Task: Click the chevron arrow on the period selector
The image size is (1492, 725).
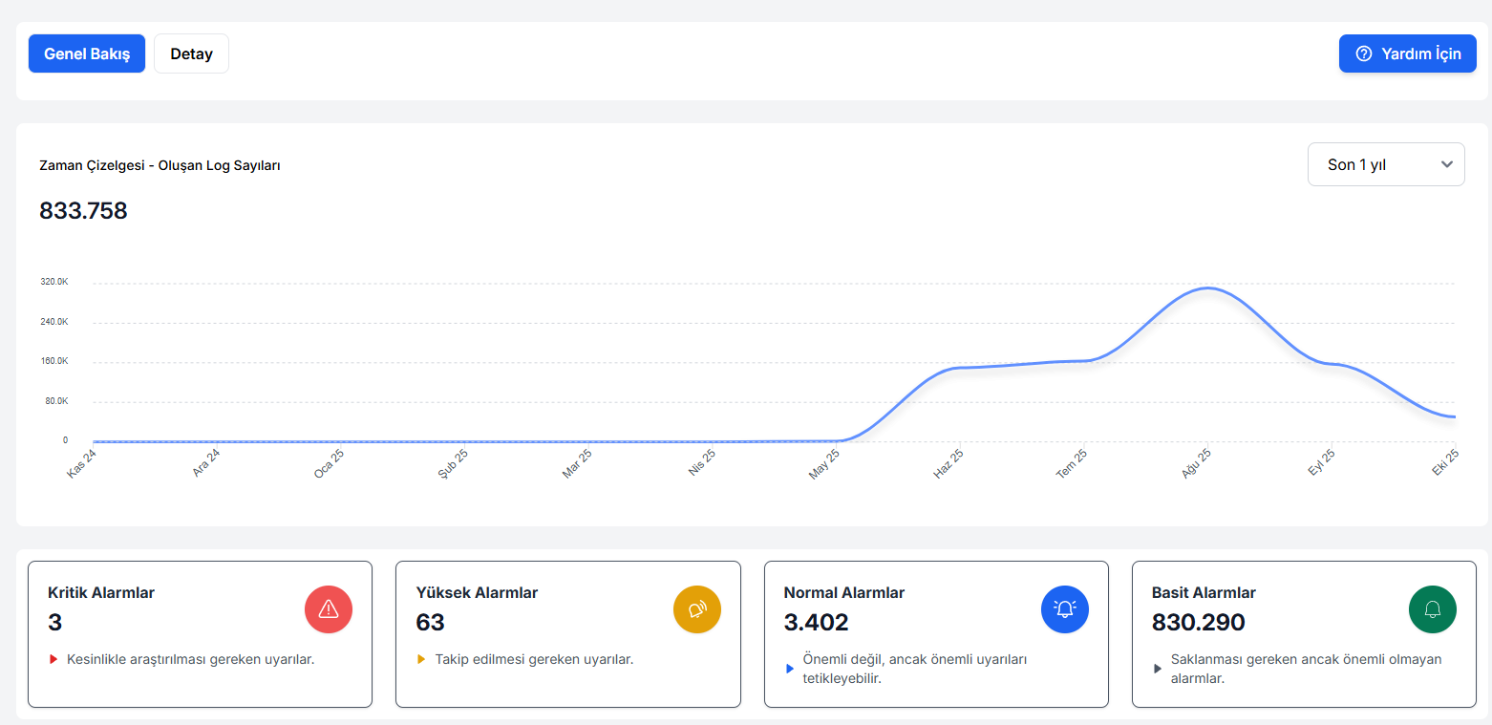Action: point(1446,164)
